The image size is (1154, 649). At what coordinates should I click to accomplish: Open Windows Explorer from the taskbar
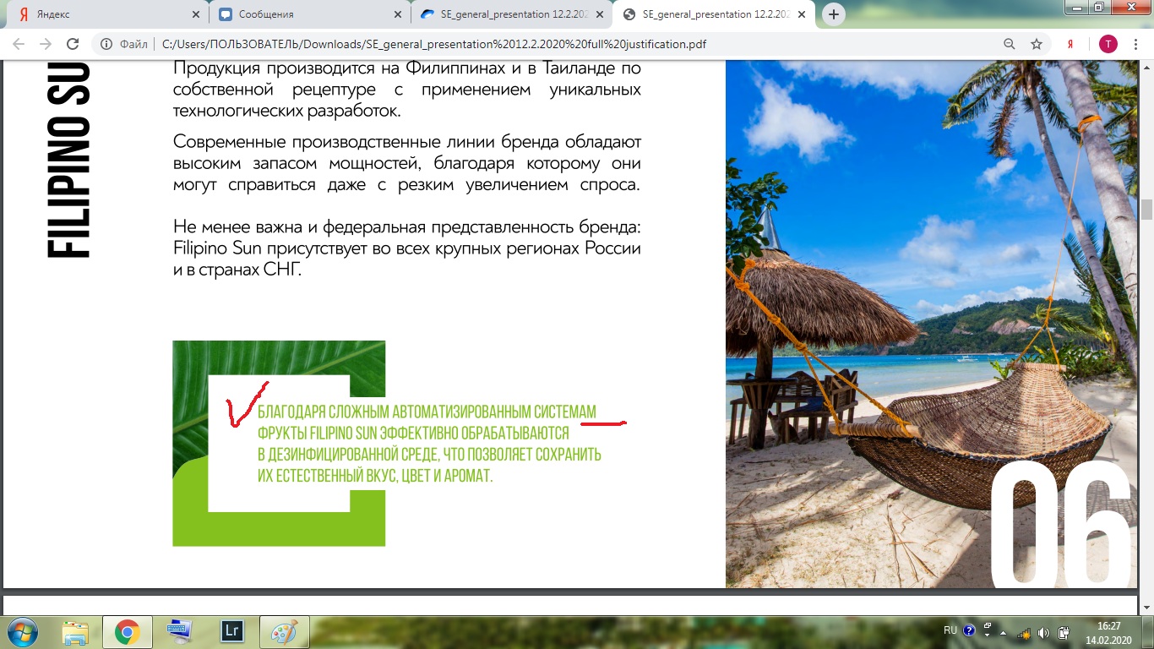75,632
